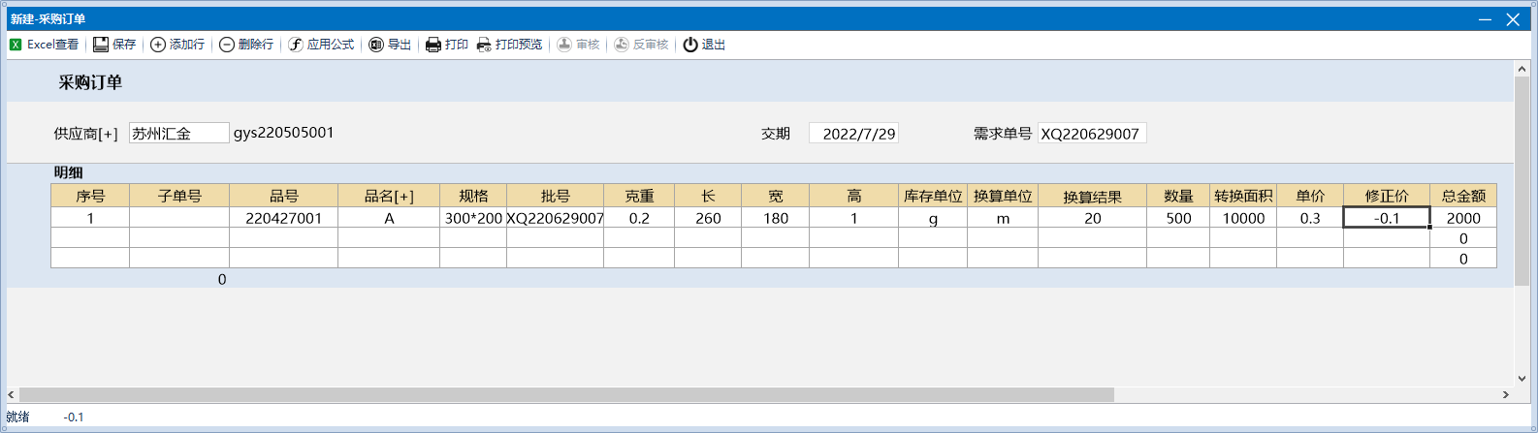Save the order with 保存 icon
The height and width of the screenshot is (433, 1538).
[x=101, y=45]
